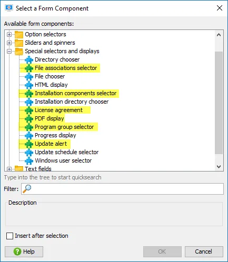The height and width of the screenshot is (262, 228).
Task: Click the scrollbar down arrow
Action: (219, 166)
